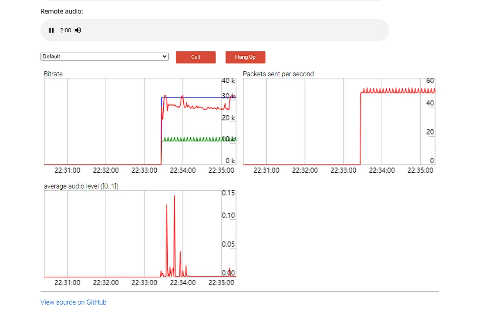Click the 40 k axis label on Bitrate graph
479x312 pixels.
[x=228, y=81]
